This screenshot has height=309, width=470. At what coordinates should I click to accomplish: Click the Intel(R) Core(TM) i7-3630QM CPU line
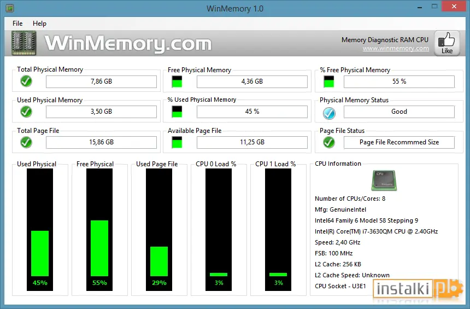(x=376, y=231)
